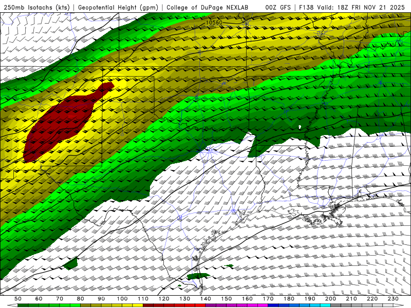
Task: Click the 90 knot scale label
Action: click(x=101, y=299)
